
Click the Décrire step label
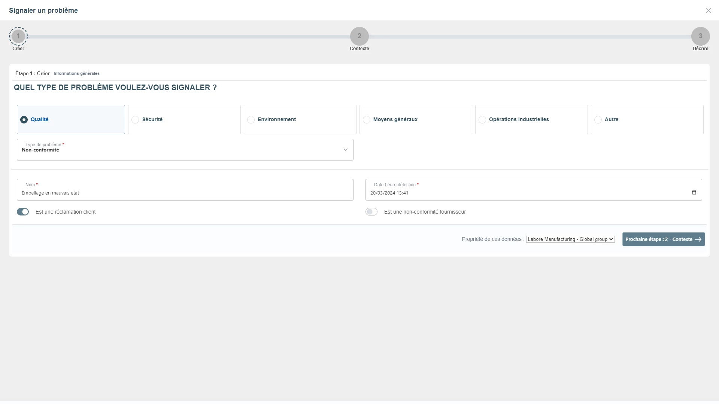pyautogui.click(x=701, y=49)
